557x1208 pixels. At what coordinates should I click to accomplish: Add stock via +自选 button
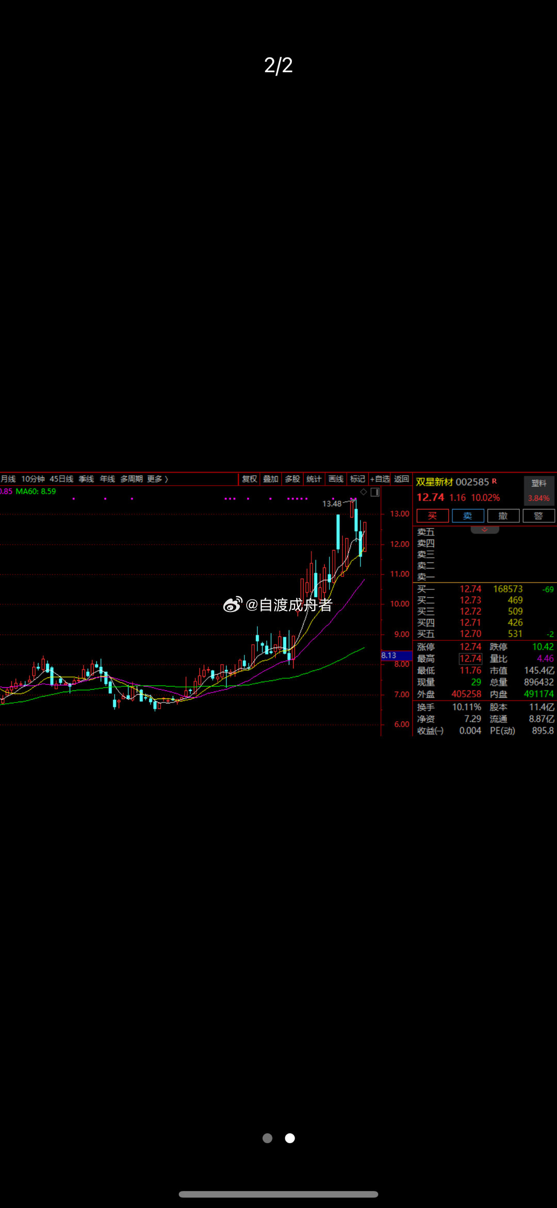pos(380,479)
